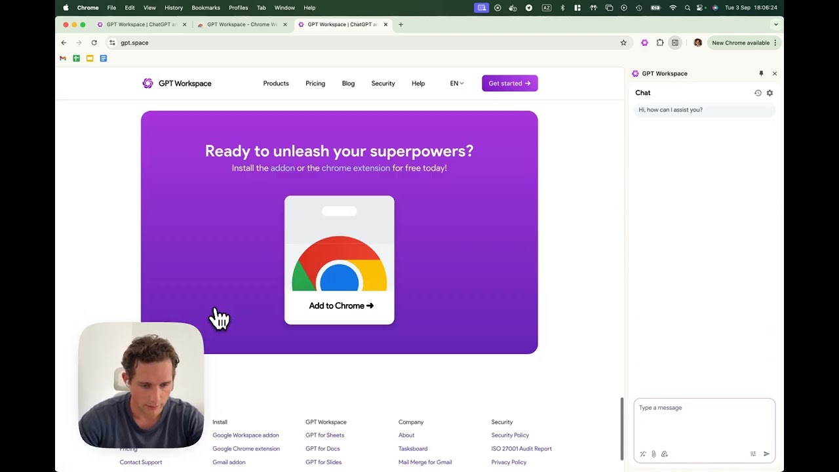Open the Security nav link
This screenshot has height=472, width=839.
click(x=383, y=83)
